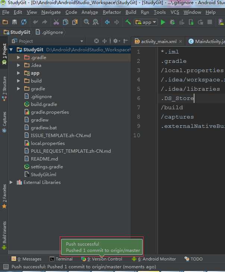Open the Structure side panel
This screenshot has width=225, height=272.
[x=4, y=89]
